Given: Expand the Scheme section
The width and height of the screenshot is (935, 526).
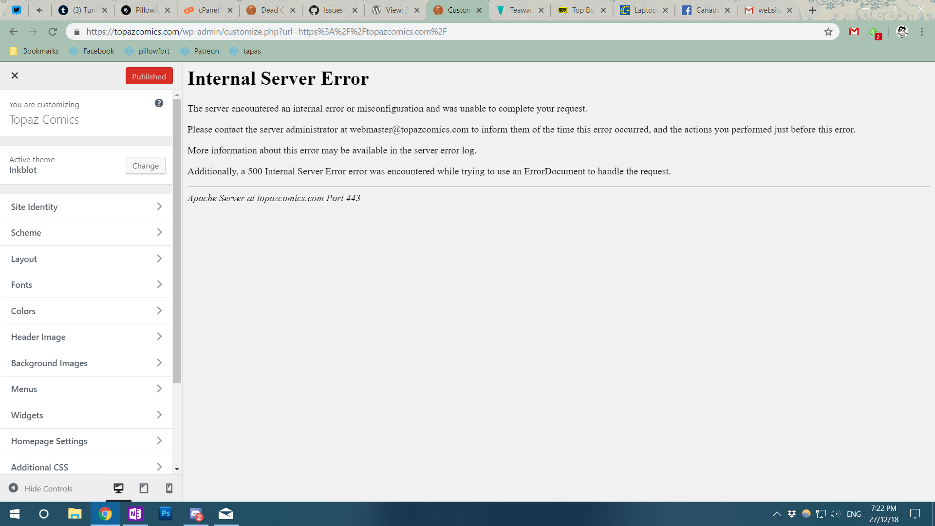Looking at the screenshot, I should [x=86, y=233].
